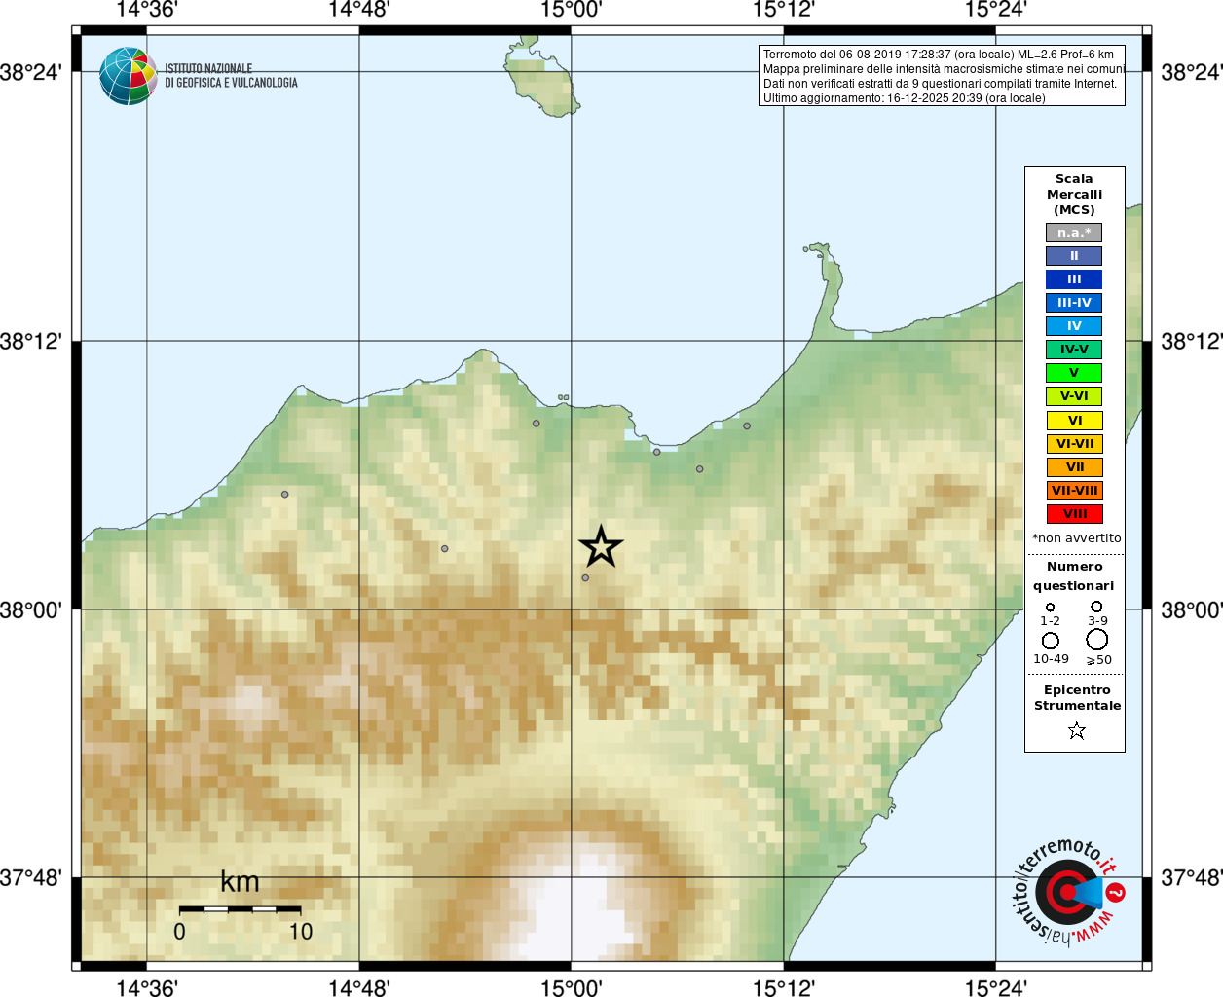The image size is (1223, 997).
Task: Click the 38°24' label on the left axis
Action: click(x=31, y=72)
